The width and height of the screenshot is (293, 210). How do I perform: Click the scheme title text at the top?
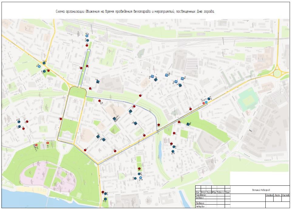coord(135,11)
